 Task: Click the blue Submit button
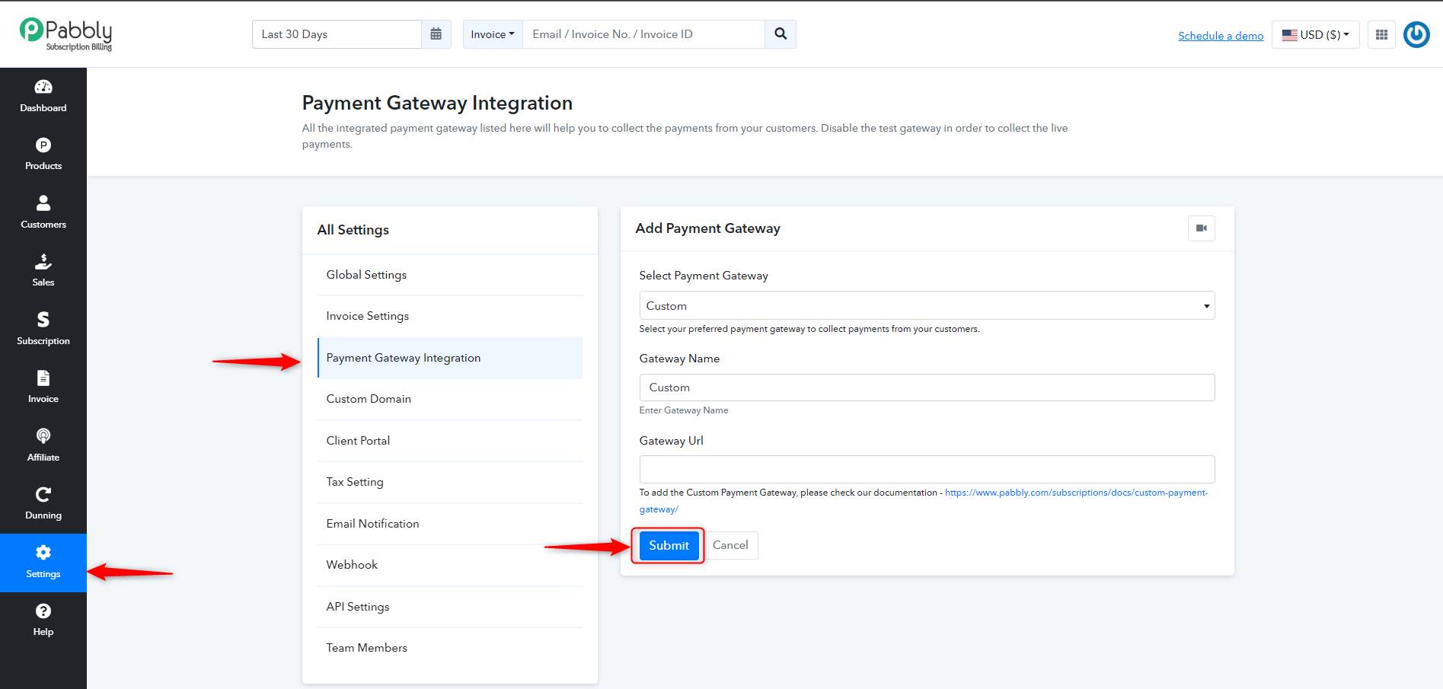coord(669,545)
